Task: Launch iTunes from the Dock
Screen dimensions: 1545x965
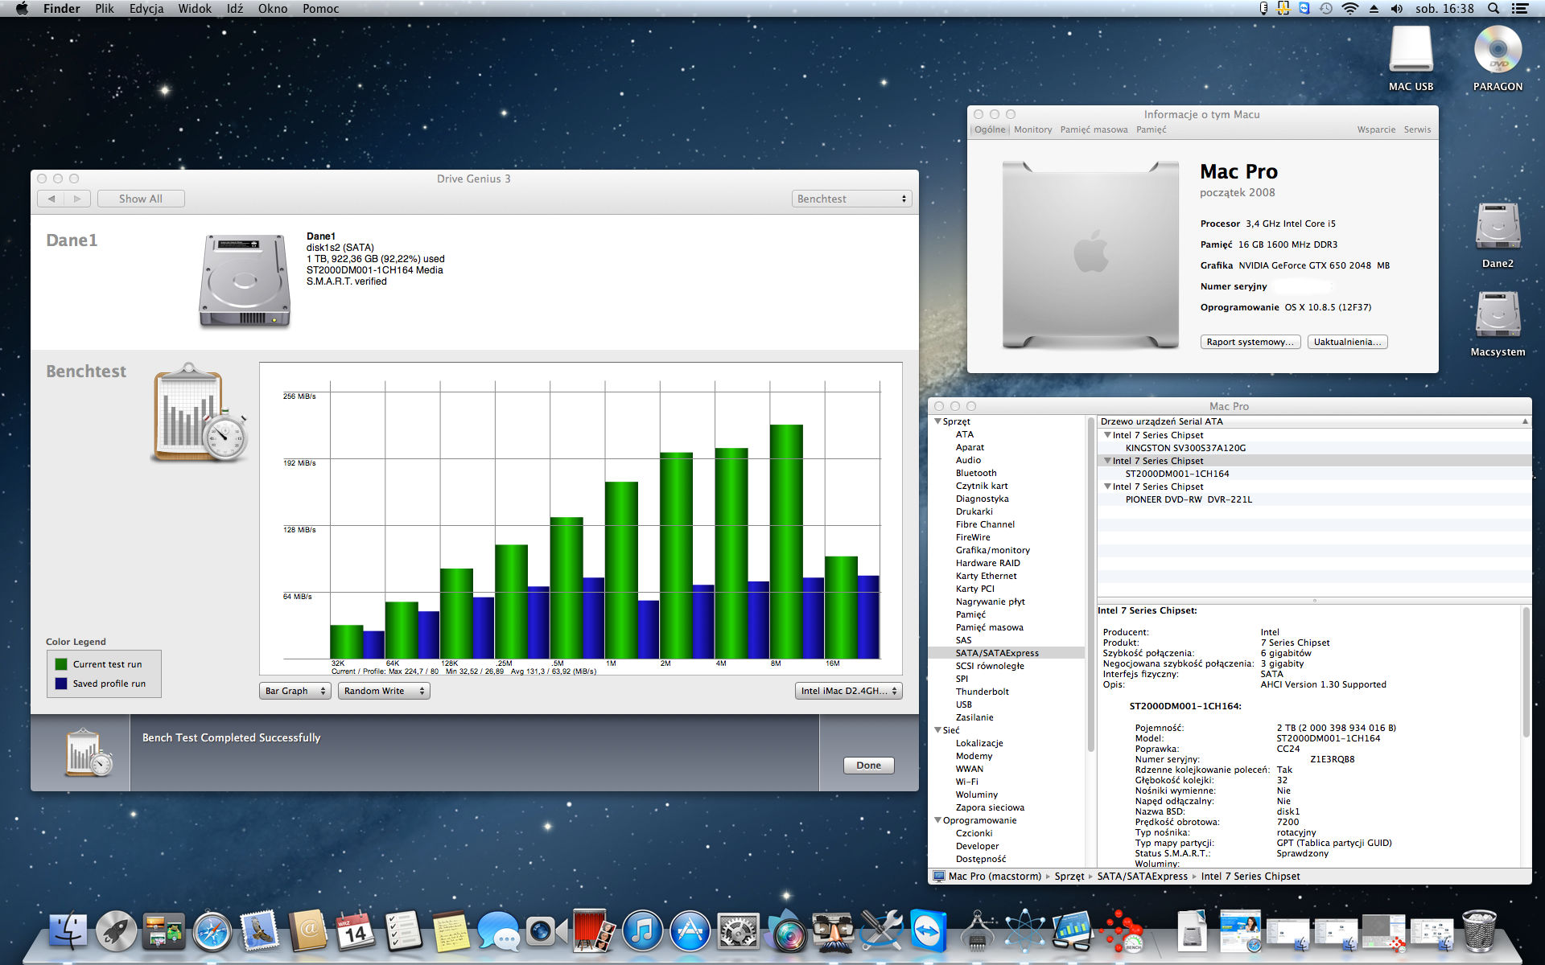Action: (x=642, y=931)
